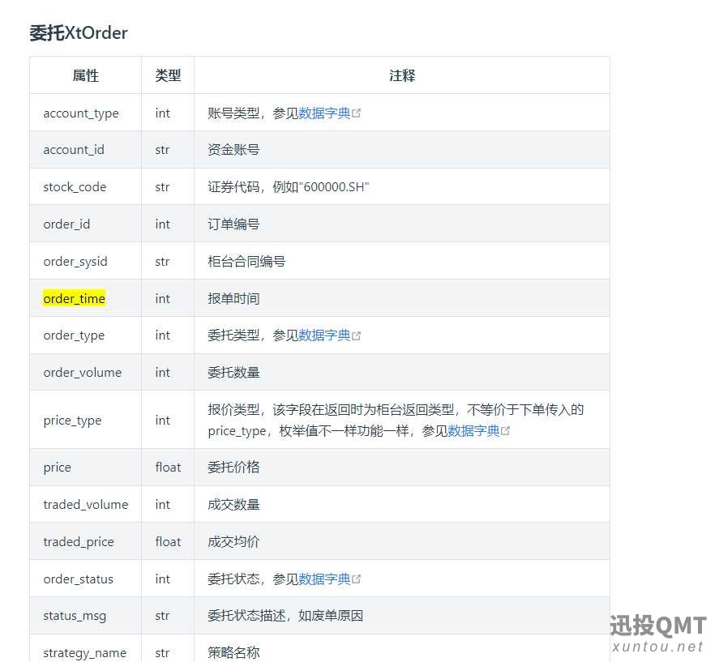Click the traded_volume attribute cell
Image resolution: width=715 pixels, height=662 pixels.
coord(85,505)
